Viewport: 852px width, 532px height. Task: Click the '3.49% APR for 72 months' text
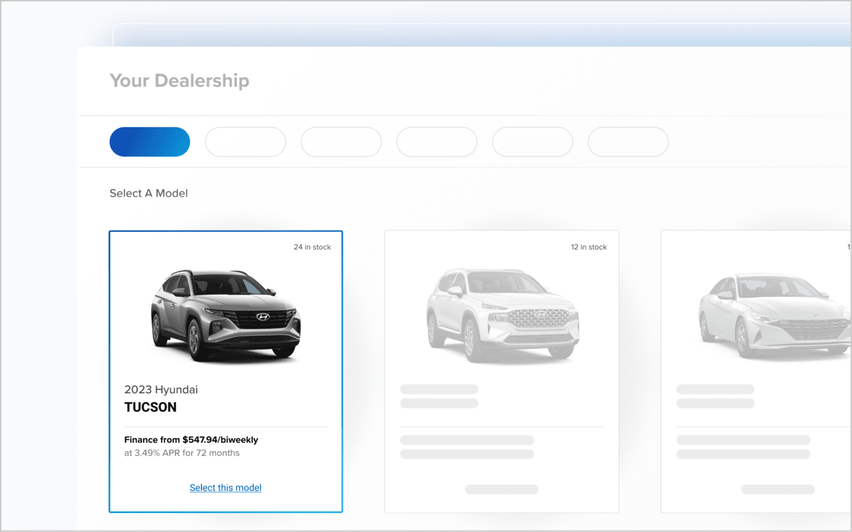pyautogui.click(x=181, y=453)
